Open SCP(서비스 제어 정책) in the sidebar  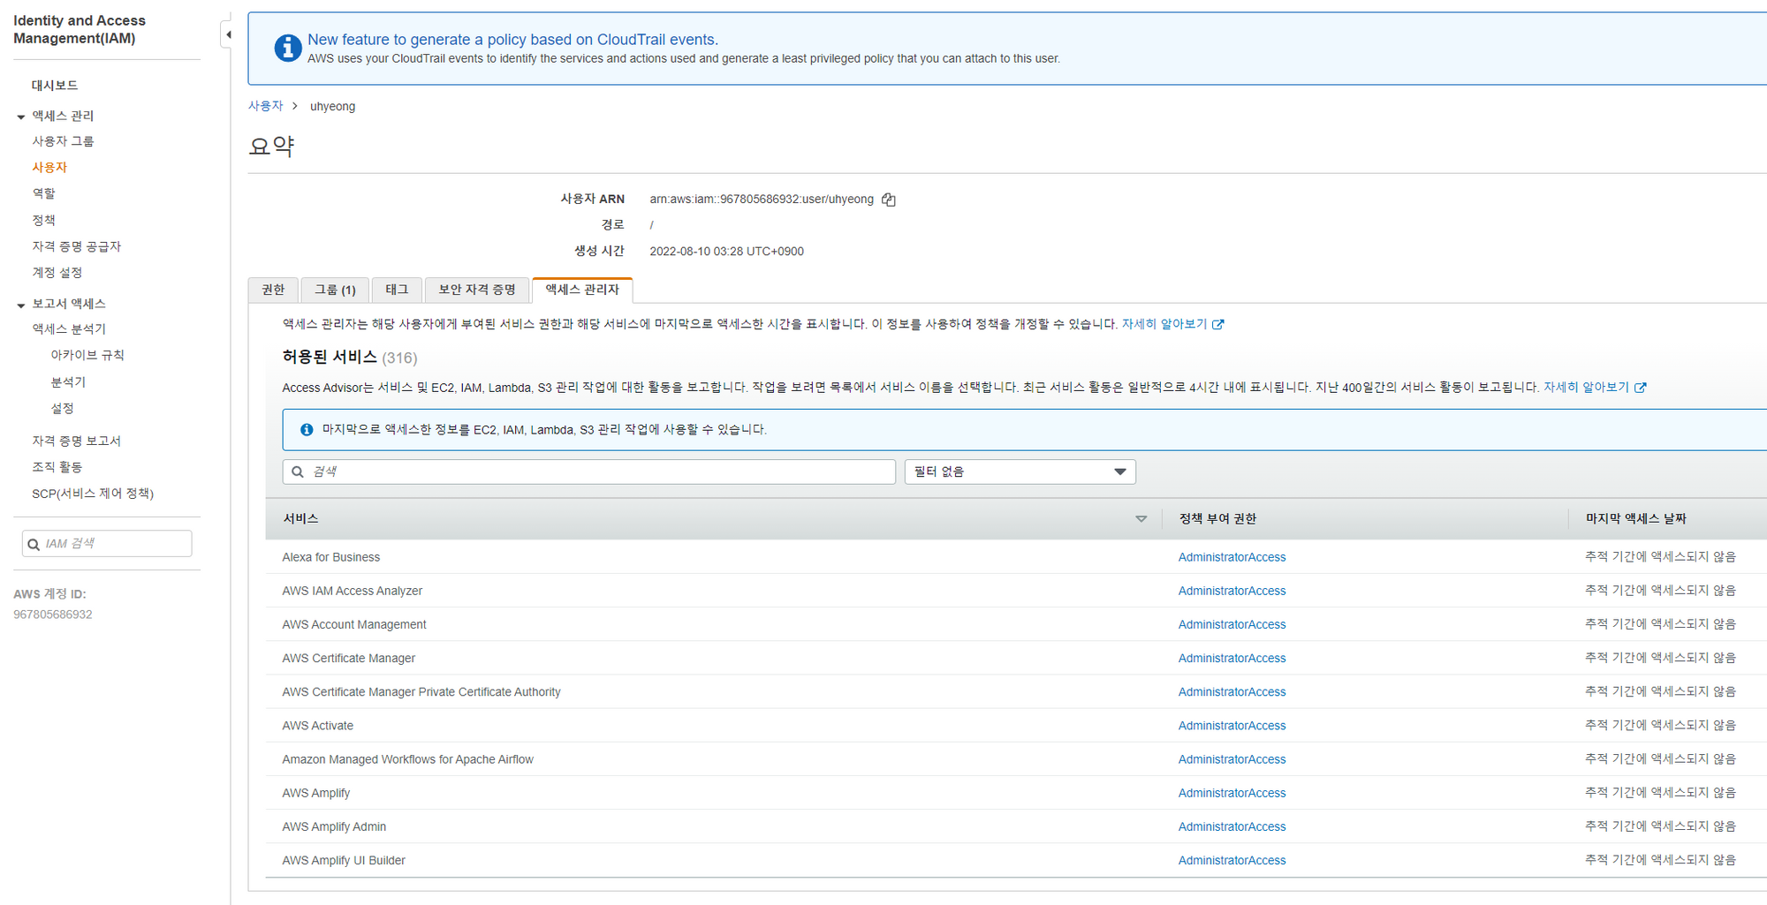coord(93,494)
